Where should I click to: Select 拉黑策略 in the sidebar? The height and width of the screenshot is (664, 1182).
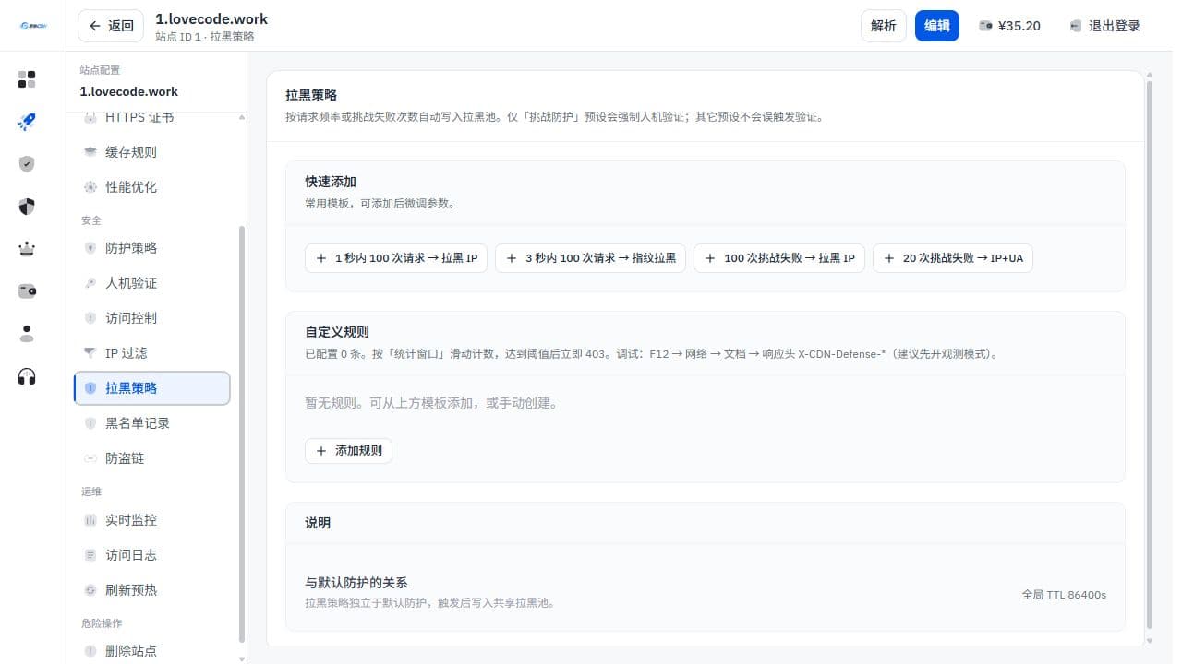click(x=152, y=388)
